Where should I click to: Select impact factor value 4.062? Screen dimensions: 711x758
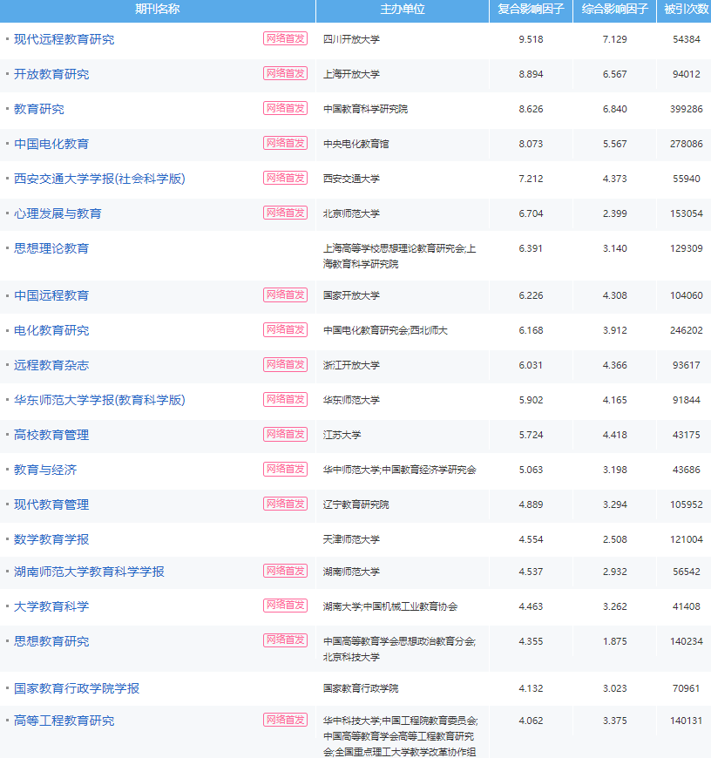coord(531,721)
